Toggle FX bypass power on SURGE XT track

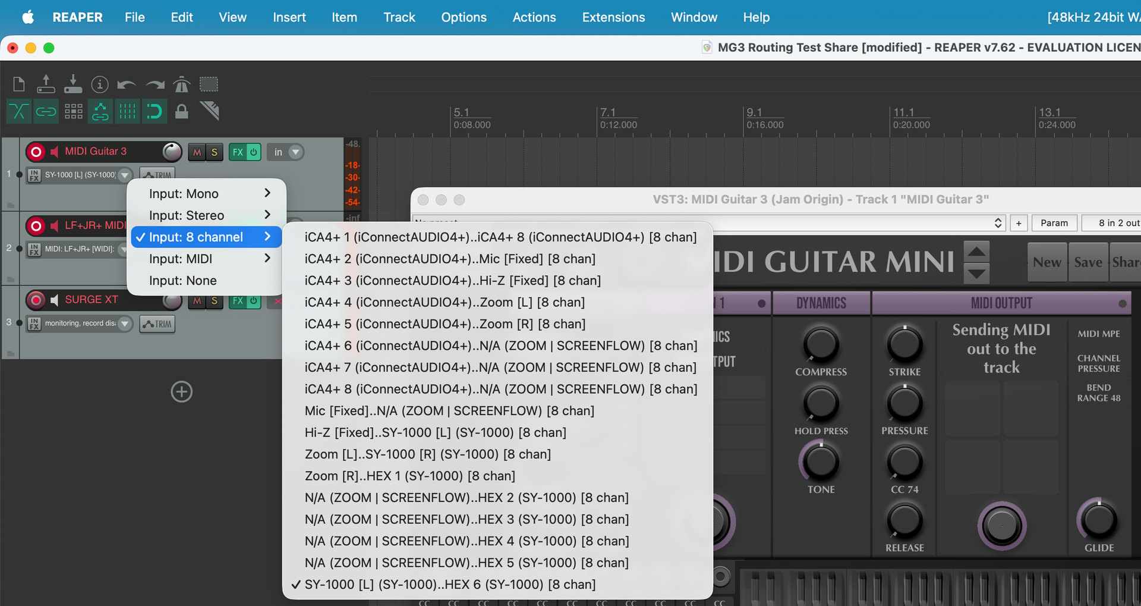(253, 301)
